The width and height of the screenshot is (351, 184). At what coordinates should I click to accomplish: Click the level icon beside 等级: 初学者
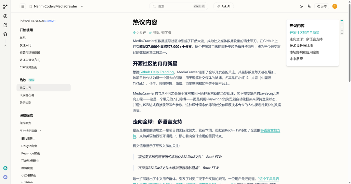click(x=151, y=32)
